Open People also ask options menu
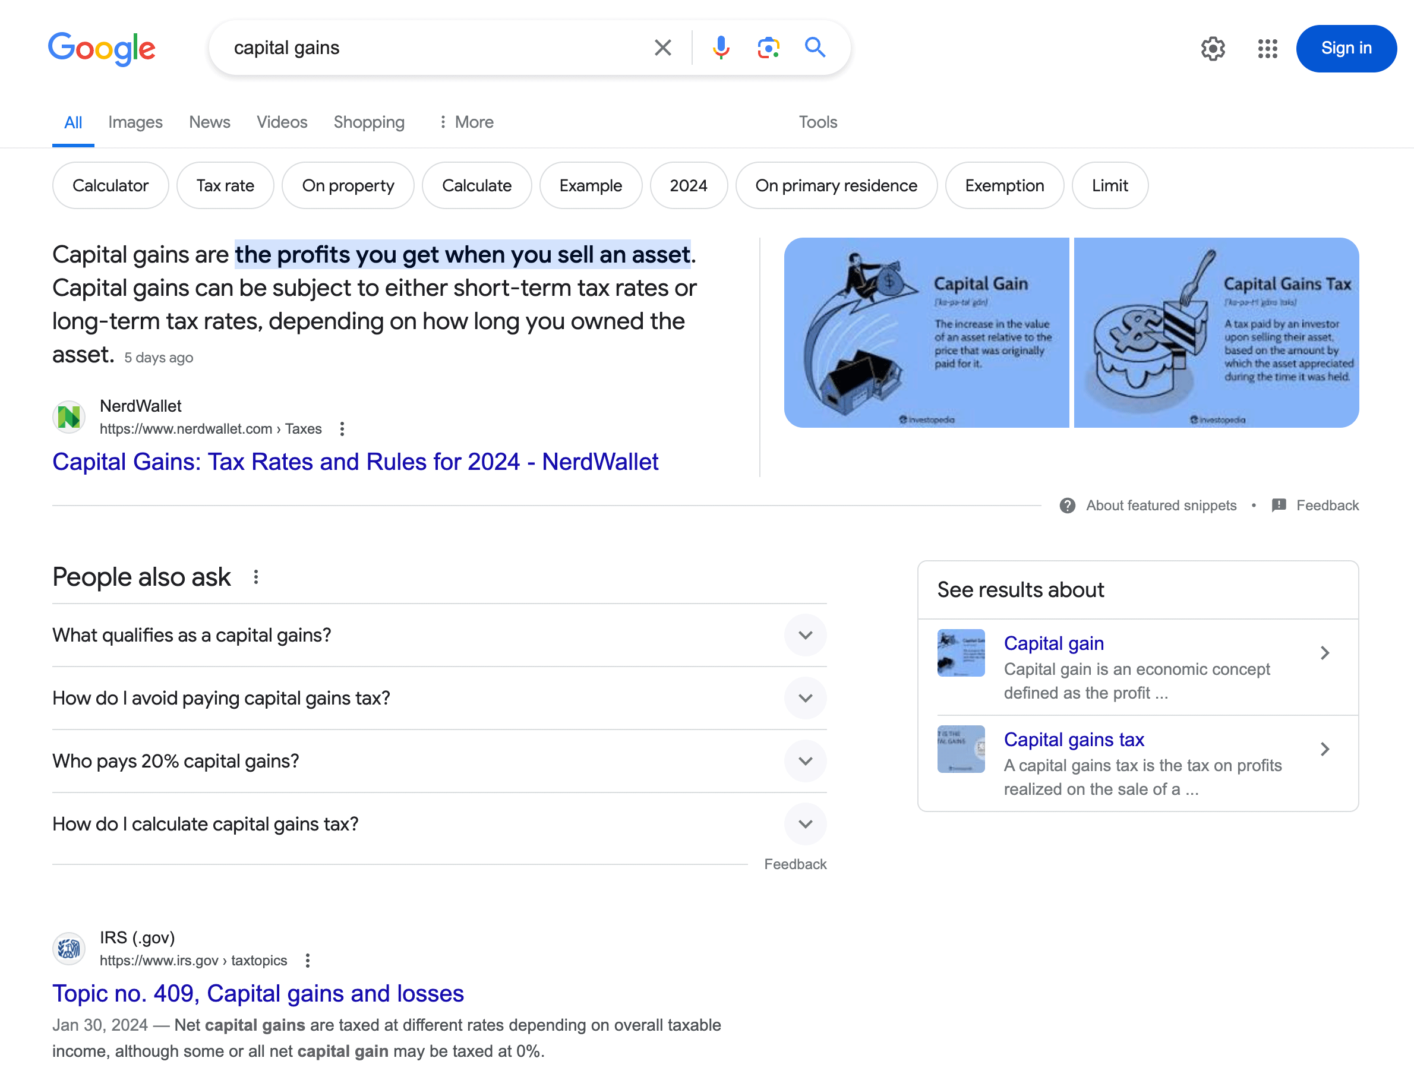 (x=256, y=577)
